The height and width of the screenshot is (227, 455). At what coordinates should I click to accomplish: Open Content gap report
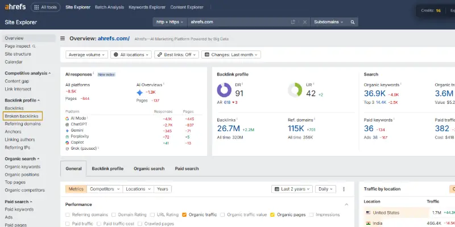click(x=17, y=81)
